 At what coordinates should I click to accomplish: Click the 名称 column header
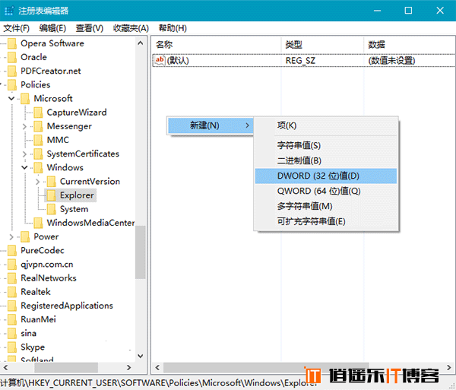[216, 45]
